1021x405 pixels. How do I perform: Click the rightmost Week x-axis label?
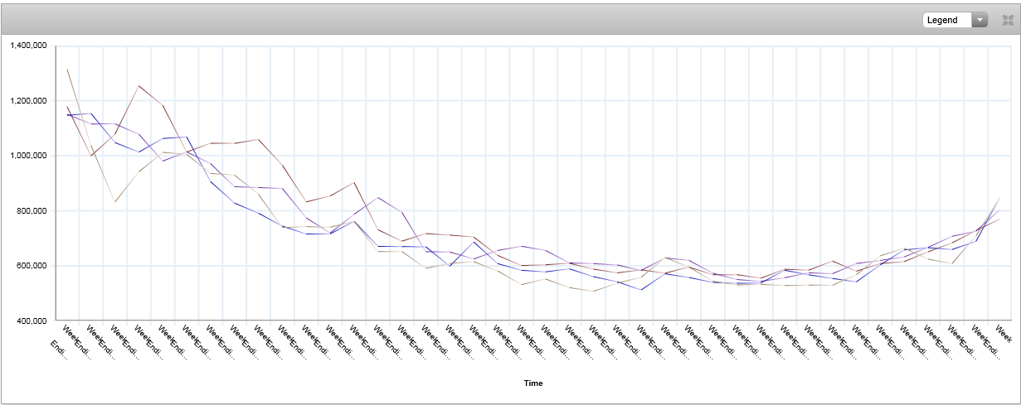(x=1003, y=335)
